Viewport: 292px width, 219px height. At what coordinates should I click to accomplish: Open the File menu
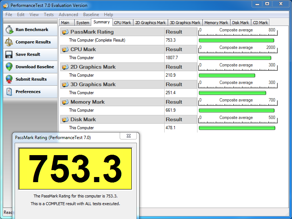pyautogui.click(x=9, y=15)
